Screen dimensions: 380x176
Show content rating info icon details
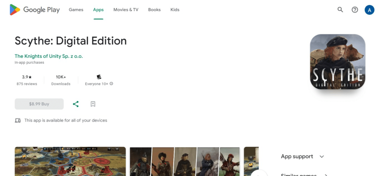111,84
